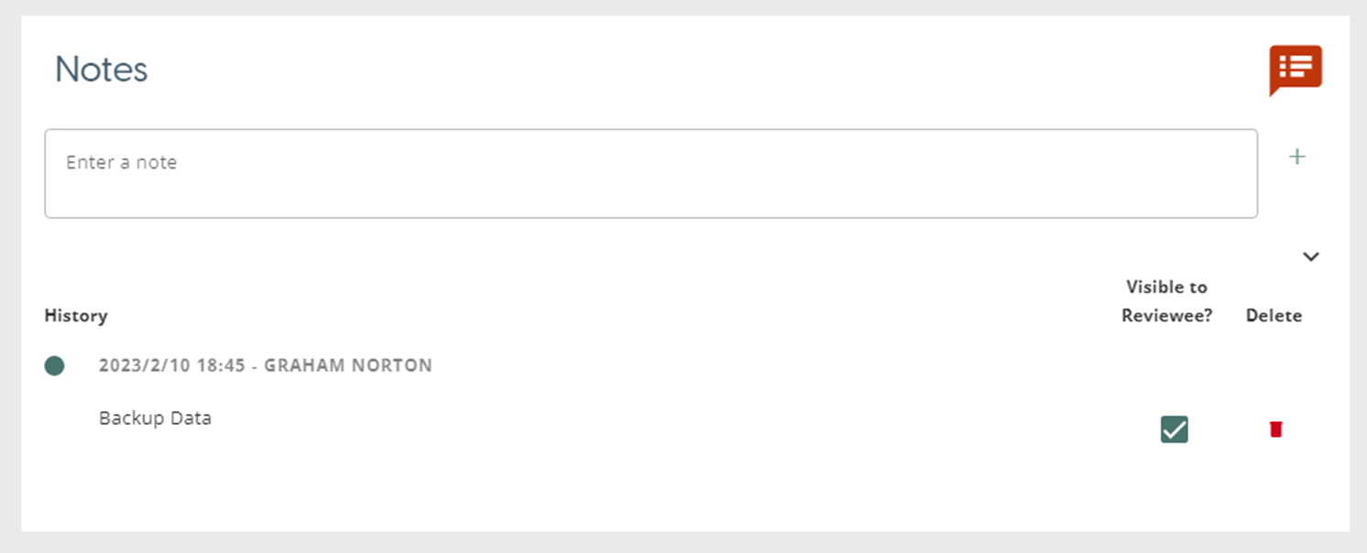Click the Delete column header
Image resolution: width=1367 pixels, height=553 pixels.
coord(1274,316)
